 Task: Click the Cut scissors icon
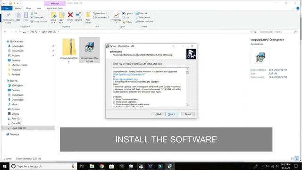32,13
